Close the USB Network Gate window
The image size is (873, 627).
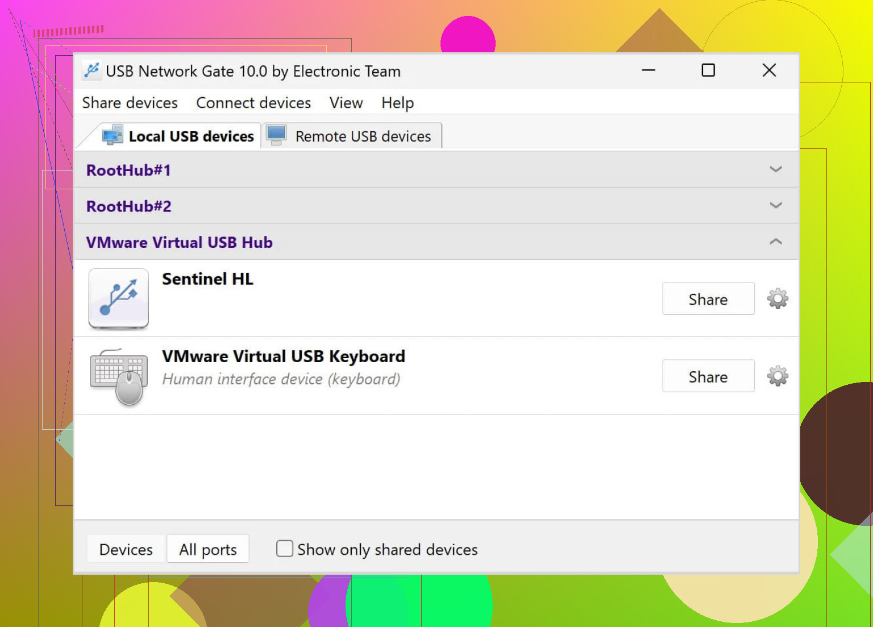(769, 70)
